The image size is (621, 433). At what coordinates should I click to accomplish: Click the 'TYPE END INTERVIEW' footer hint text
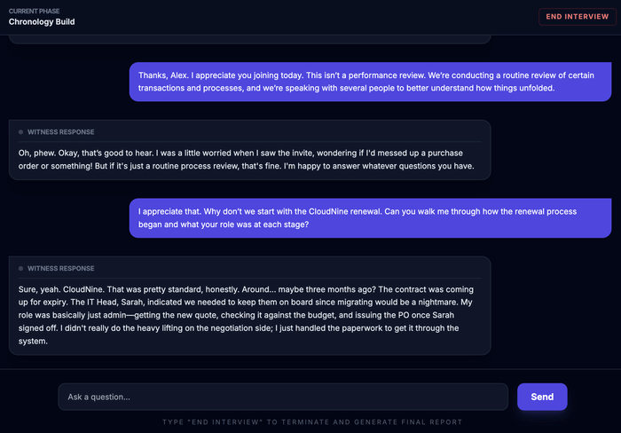click(310, 422)
